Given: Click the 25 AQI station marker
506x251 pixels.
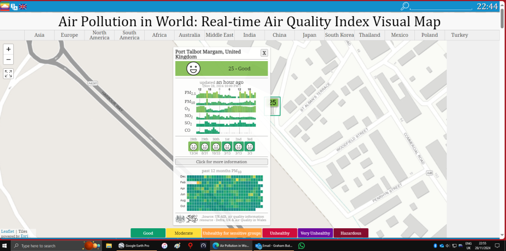Looking at the screenshot, I should 272,103.
